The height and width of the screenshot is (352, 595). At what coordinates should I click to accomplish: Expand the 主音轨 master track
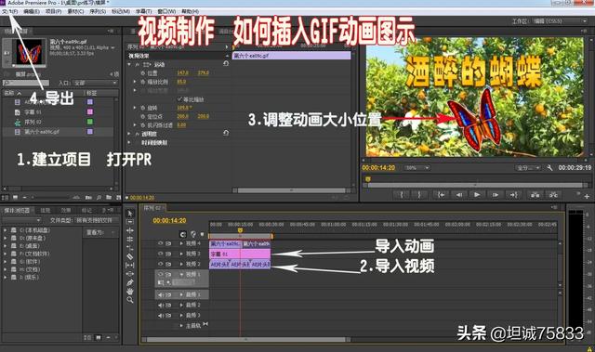(181, 325)
